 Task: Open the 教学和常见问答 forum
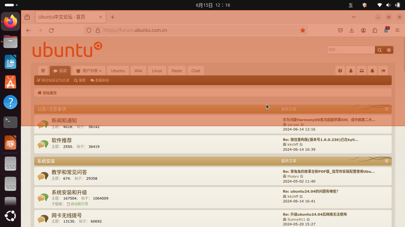point(69,172)
